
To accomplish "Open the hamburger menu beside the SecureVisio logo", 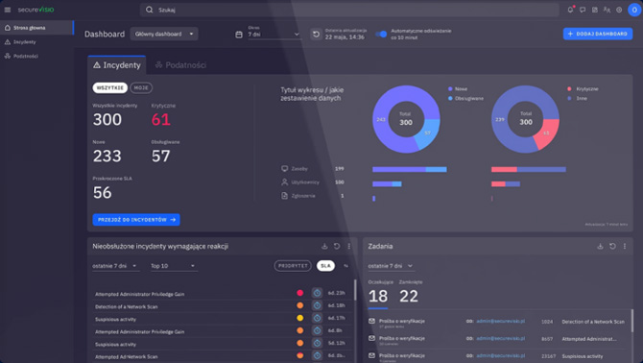I will click(x=8, y=10).
